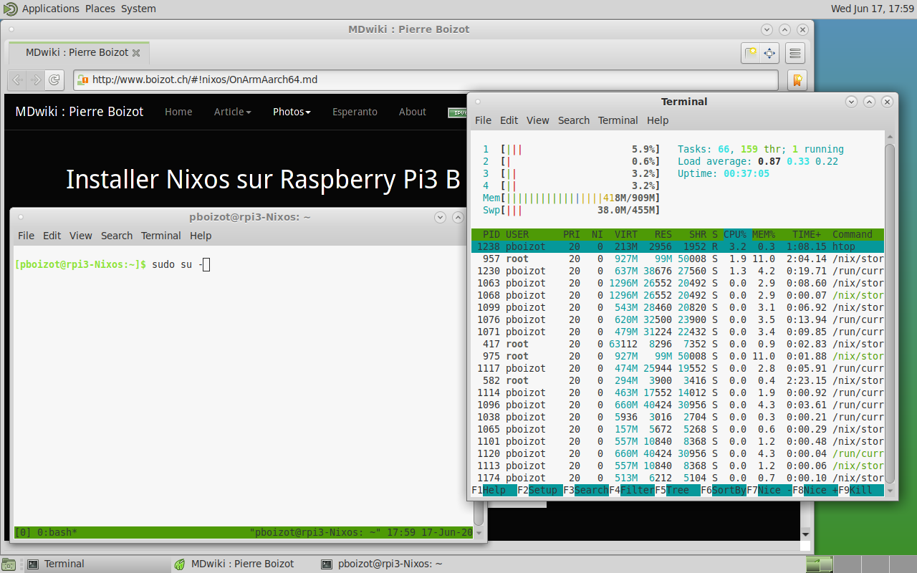Screen dimensions: 917x573
Task: Open Terminal menu in htop Terminal window
Action: (x=618, y=120)
